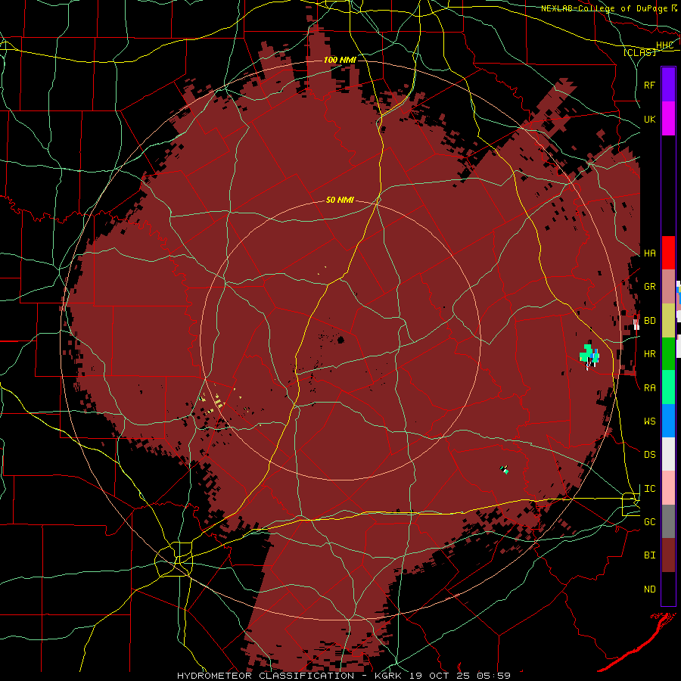The height and width of the screenshot is (681, 681).
Task: Click the RA legend label
Action: pyautogui.click(x=649, y=388)
